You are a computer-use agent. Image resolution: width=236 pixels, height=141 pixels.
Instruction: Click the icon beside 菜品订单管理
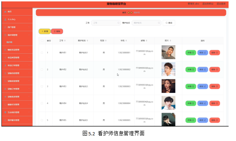(x=5, y=65)
